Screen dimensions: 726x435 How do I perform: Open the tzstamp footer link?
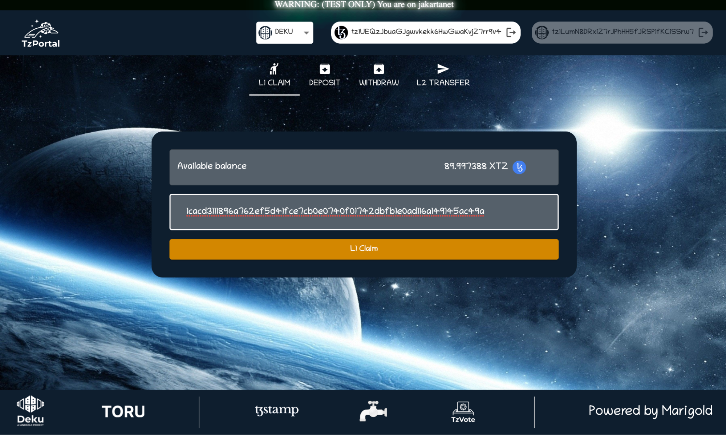click(x=277, y=410)
